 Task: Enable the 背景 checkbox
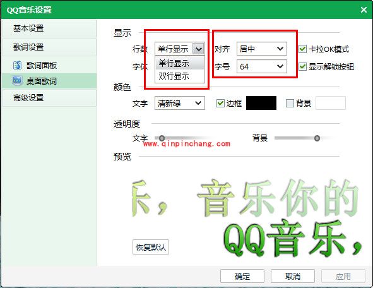click(290, 103)
